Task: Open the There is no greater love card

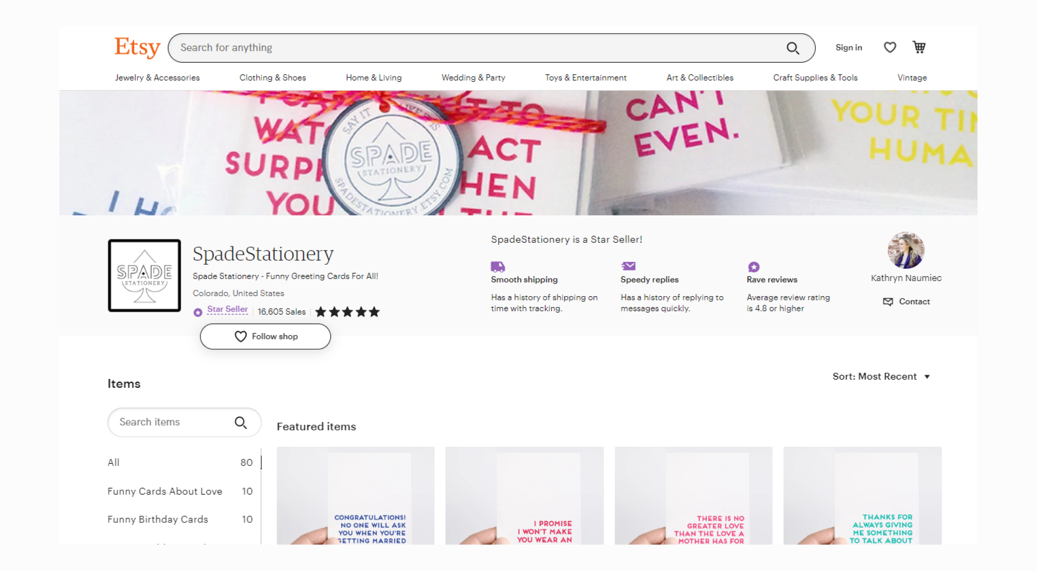Action: click(693, 495)
